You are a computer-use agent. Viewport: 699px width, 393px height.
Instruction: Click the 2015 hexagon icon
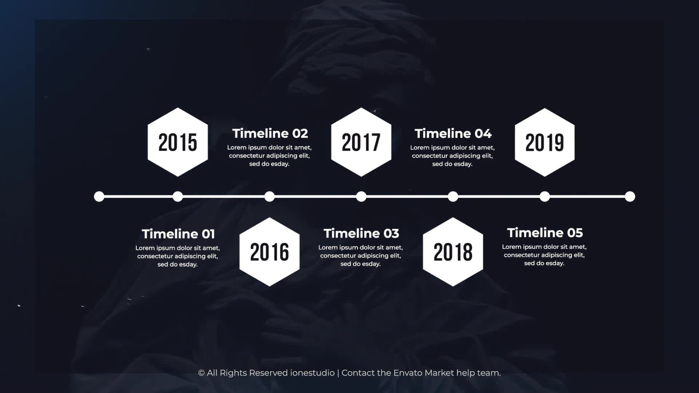pos(177,142)
